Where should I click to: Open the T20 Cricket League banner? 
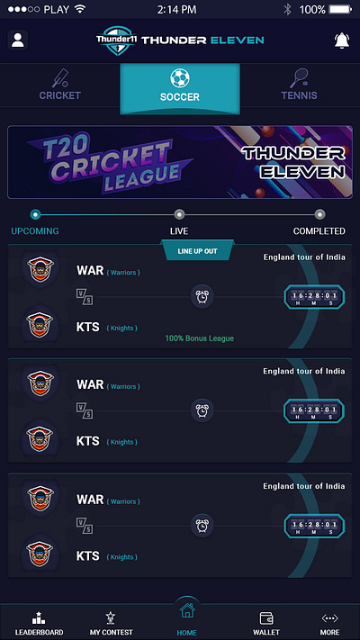(180, 162)
